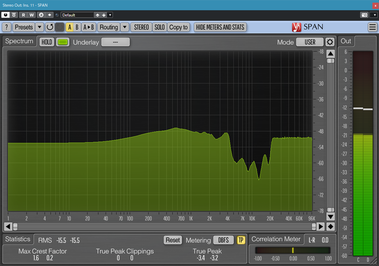Close the SPAN plugin window
The height and width of the screenshot is (266, 379).
tap(375, 5)
